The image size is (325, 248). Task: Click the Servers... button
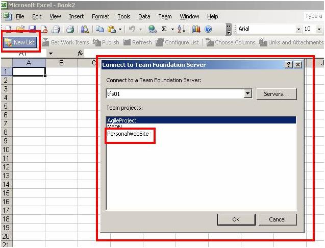[x=277, y=94]
